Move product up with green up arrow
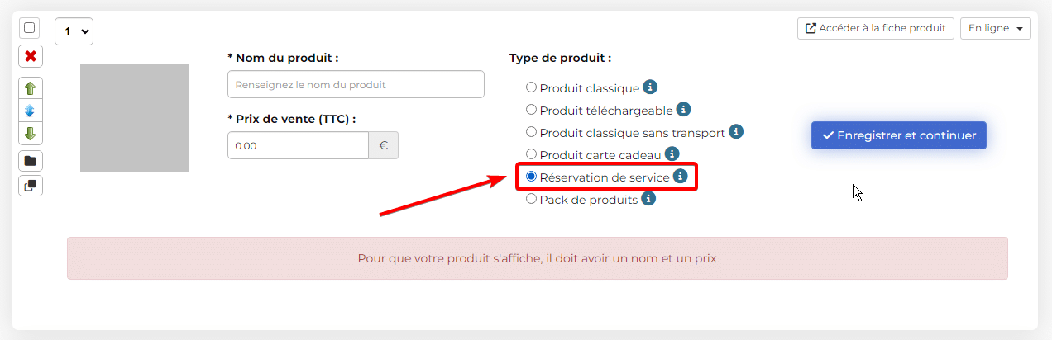The width and height of the screenshot is (1052, 340). tap(31, 88)
